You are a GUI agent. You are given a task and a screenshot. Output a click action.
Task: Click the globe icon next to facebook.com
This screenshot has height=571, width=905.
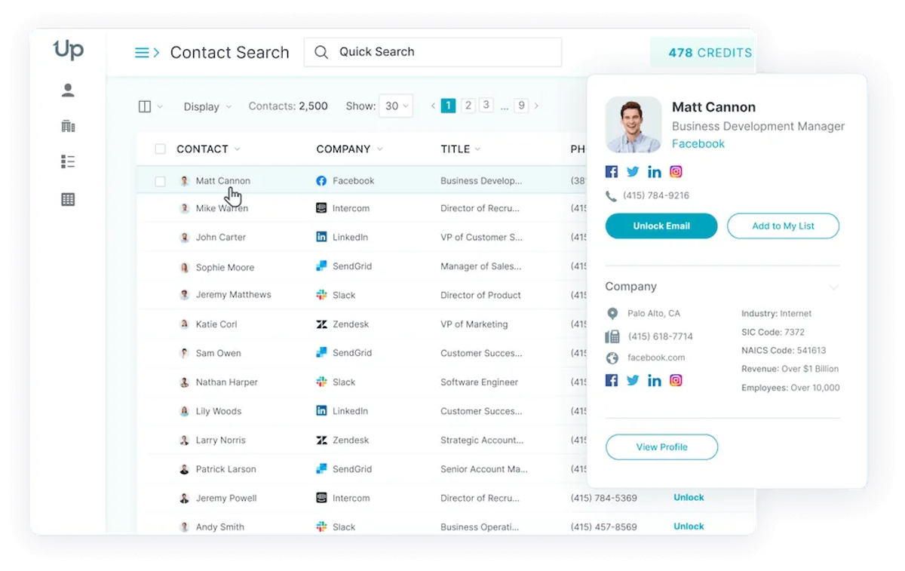point(612,358)
